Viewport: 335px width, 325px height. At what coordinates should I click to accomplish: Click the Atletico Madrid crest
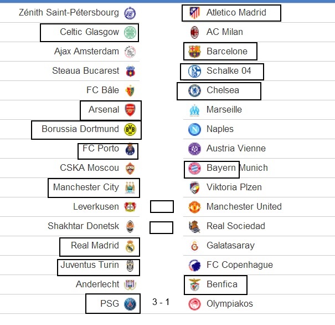point(194,13)
